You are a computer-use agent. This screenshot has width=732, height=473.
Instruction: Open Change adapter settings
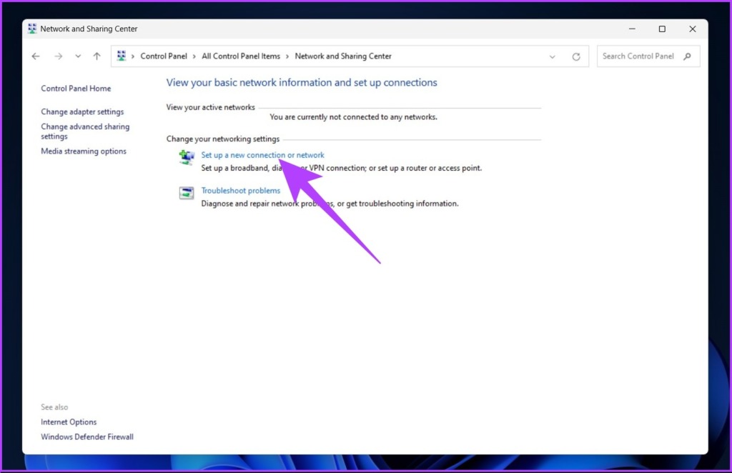pyautogui.click(x=82, y=112)
